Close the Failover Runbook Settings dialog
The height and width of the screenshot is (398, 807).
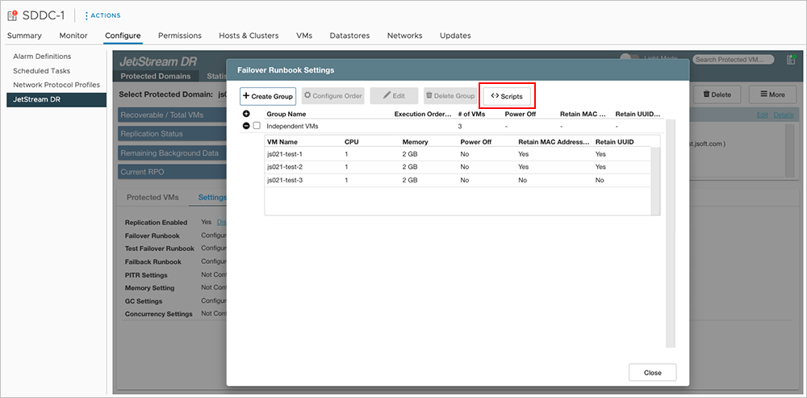point(652,372)
